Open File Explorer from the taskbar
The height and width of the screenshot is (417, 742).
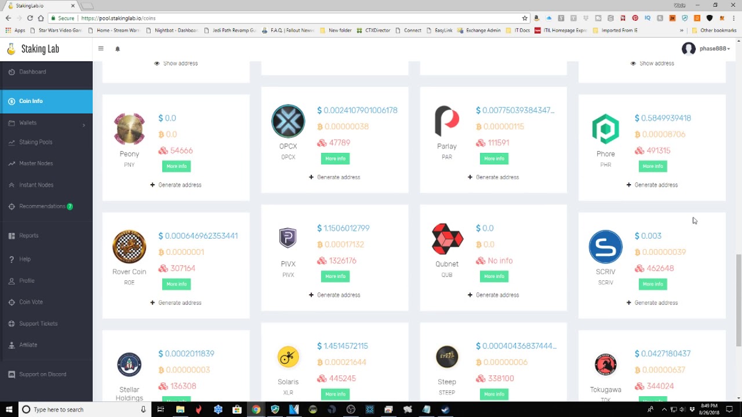click(180, 409)
